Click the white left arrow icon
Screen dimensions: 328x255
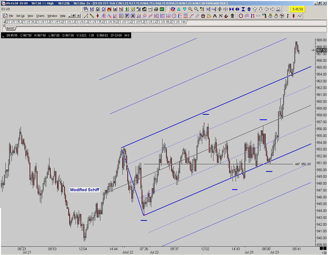click(x=267, y=9)
